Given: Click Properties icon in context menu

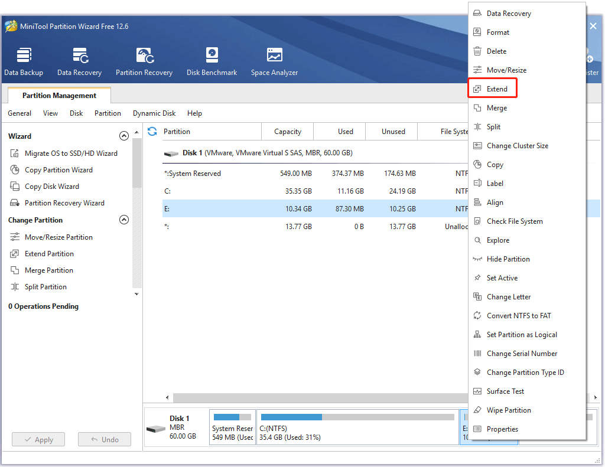Looking at the screenshot, I should [477, 429].
